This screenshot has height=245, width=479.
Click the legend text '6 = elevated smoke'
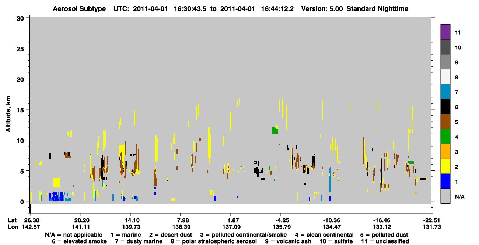pos(80,241)
